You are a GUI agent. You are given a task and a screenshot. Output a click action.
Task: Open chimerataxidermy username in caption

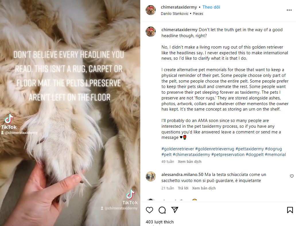pyautogui.click(x=179, y=30)
